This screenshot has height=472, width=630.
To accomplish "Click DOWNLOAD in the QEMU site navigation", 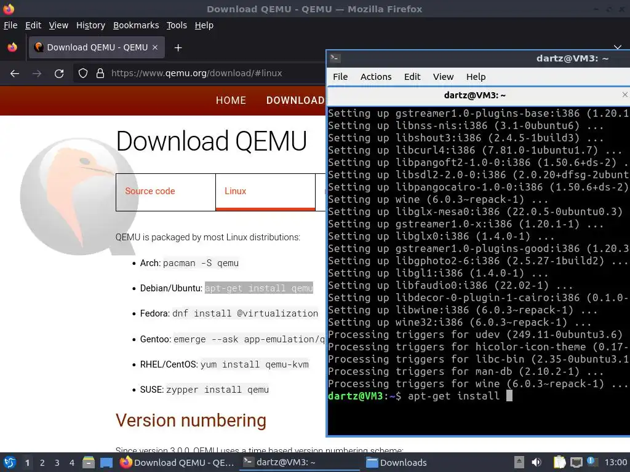I will coord(295,100).
